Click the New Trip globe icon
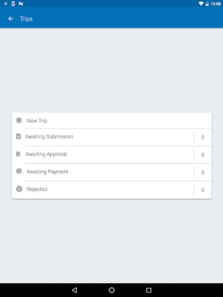223x297 pixels. click(19, 120)
